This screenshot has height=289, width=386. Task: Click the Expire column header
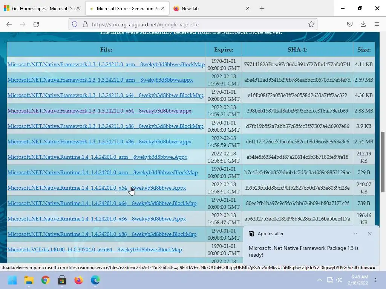point(224,50)
